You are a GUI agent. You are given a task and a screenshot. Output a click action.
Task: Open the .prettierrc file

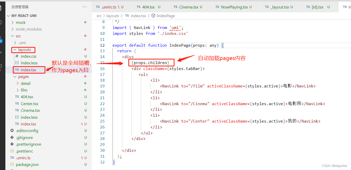click(24, 151)
